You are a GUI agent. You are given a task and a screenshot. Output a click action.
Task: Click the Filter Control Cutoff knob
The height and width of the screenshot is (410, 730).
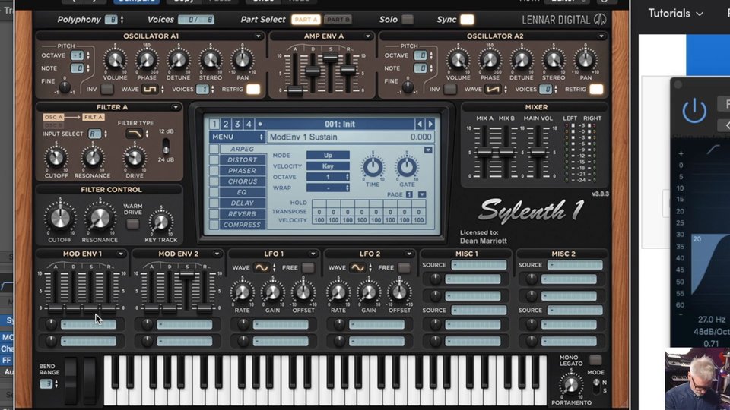pyautogui.click(x=60, y=218)
